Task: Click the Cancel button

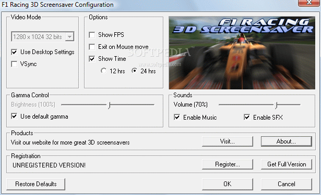Action: pyautogui.click(x=287, y=184)
